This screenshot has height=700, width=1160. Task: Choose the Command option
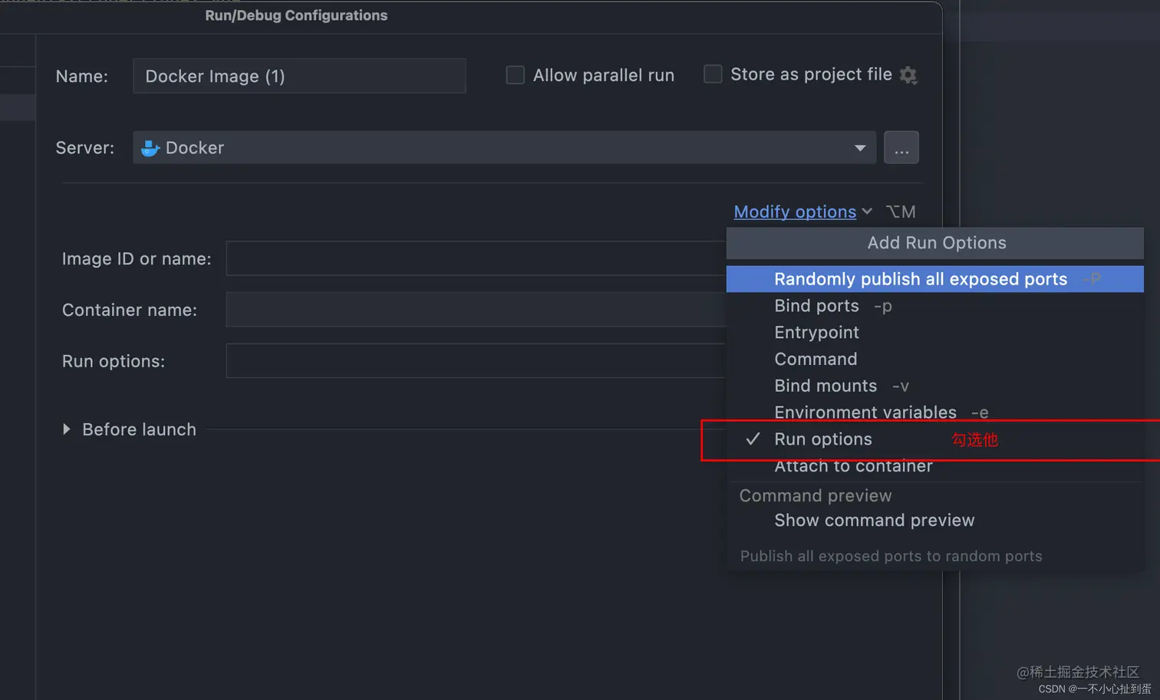pyautogui.click(x=934, y=359)
